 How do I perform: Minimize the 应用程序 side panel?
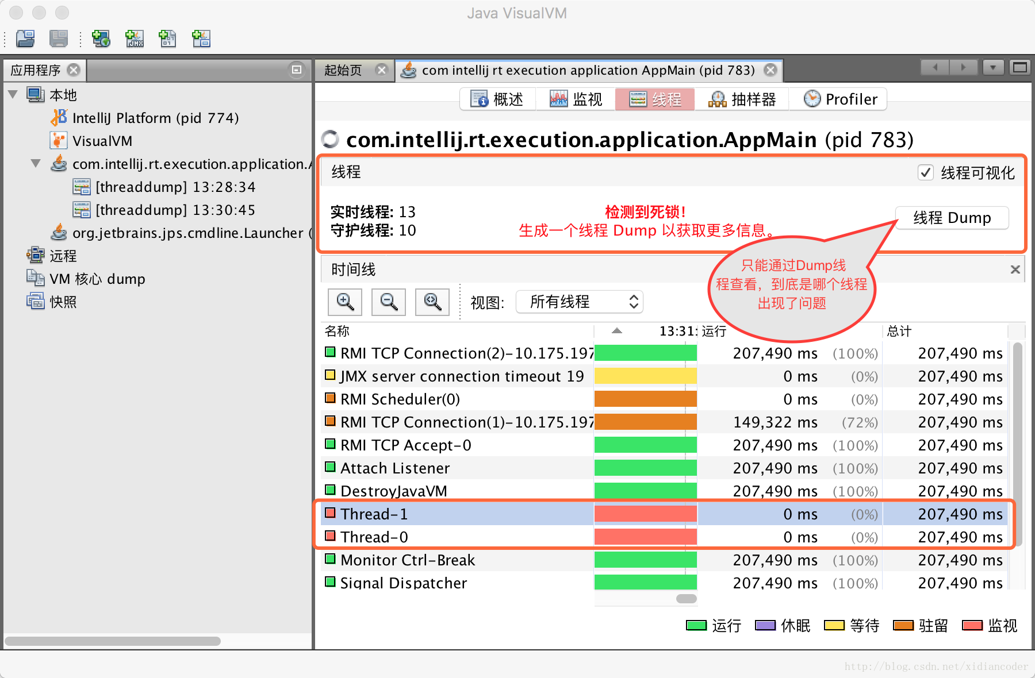(x=297, y=70)
